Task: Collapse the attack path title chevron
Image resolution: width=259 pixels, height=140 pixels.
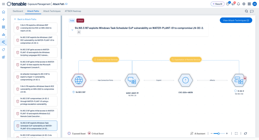Action: pos(72,30)
